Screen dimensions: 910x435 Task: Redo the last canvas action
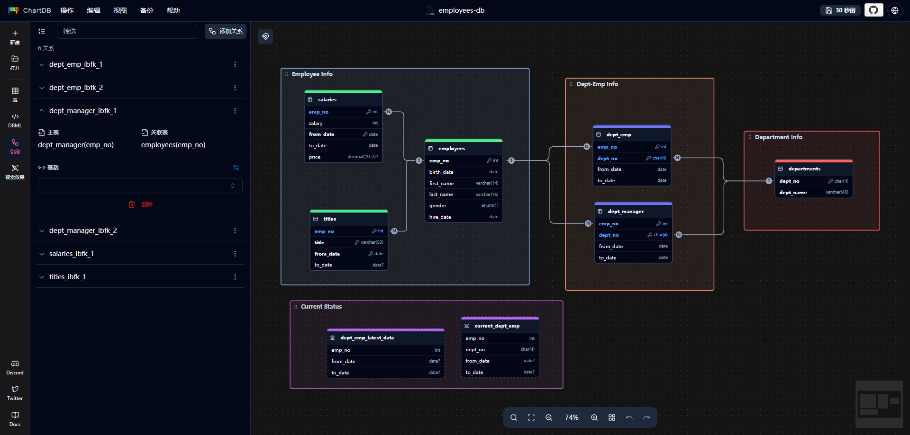pyautogui.click(x=646, y=417)
